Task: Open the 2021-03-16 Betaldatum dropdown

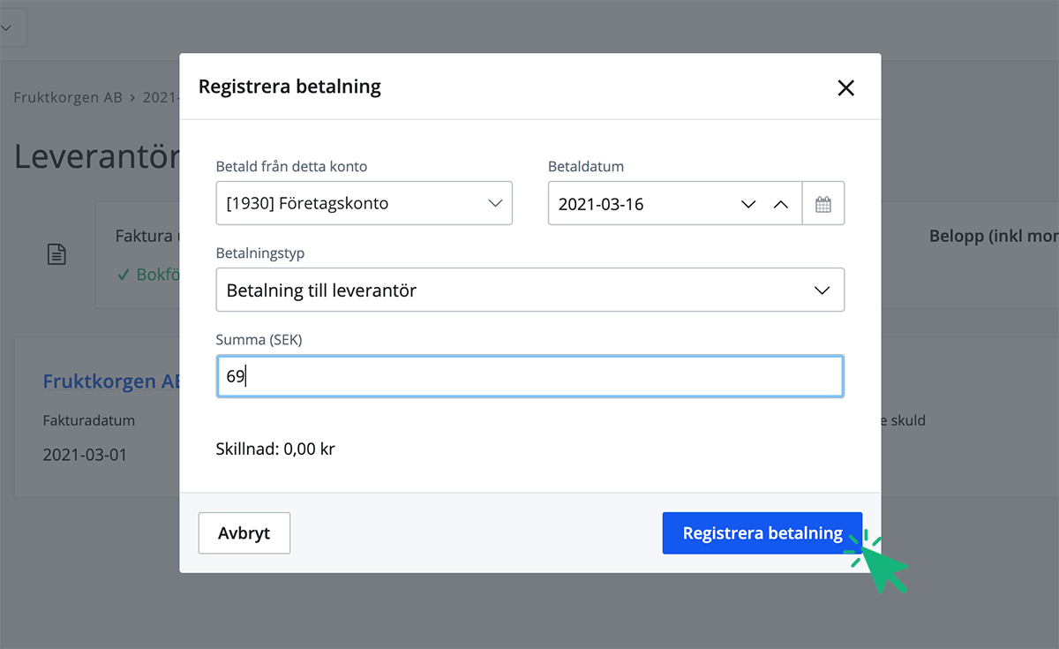Action: pyautogui.click(x=653, y=202)
